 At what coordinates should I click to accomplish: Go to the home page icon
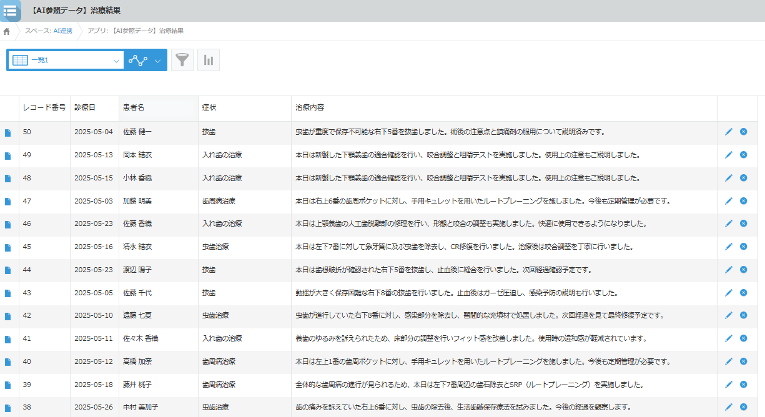click(x=7, y=31)
